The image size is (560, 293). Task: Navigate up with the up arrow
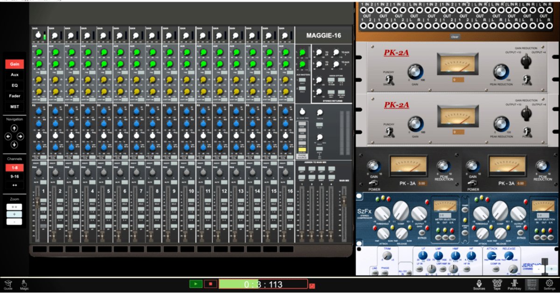click(x=14, y=128)
